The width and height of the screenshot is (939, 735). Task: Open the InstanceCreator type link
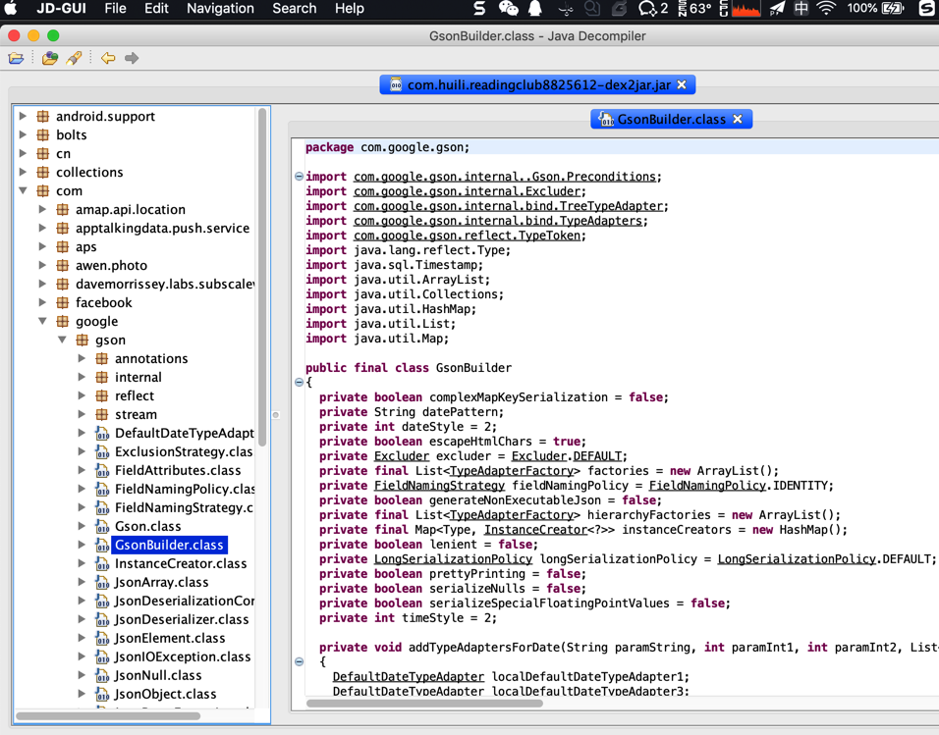pos(535,530)
